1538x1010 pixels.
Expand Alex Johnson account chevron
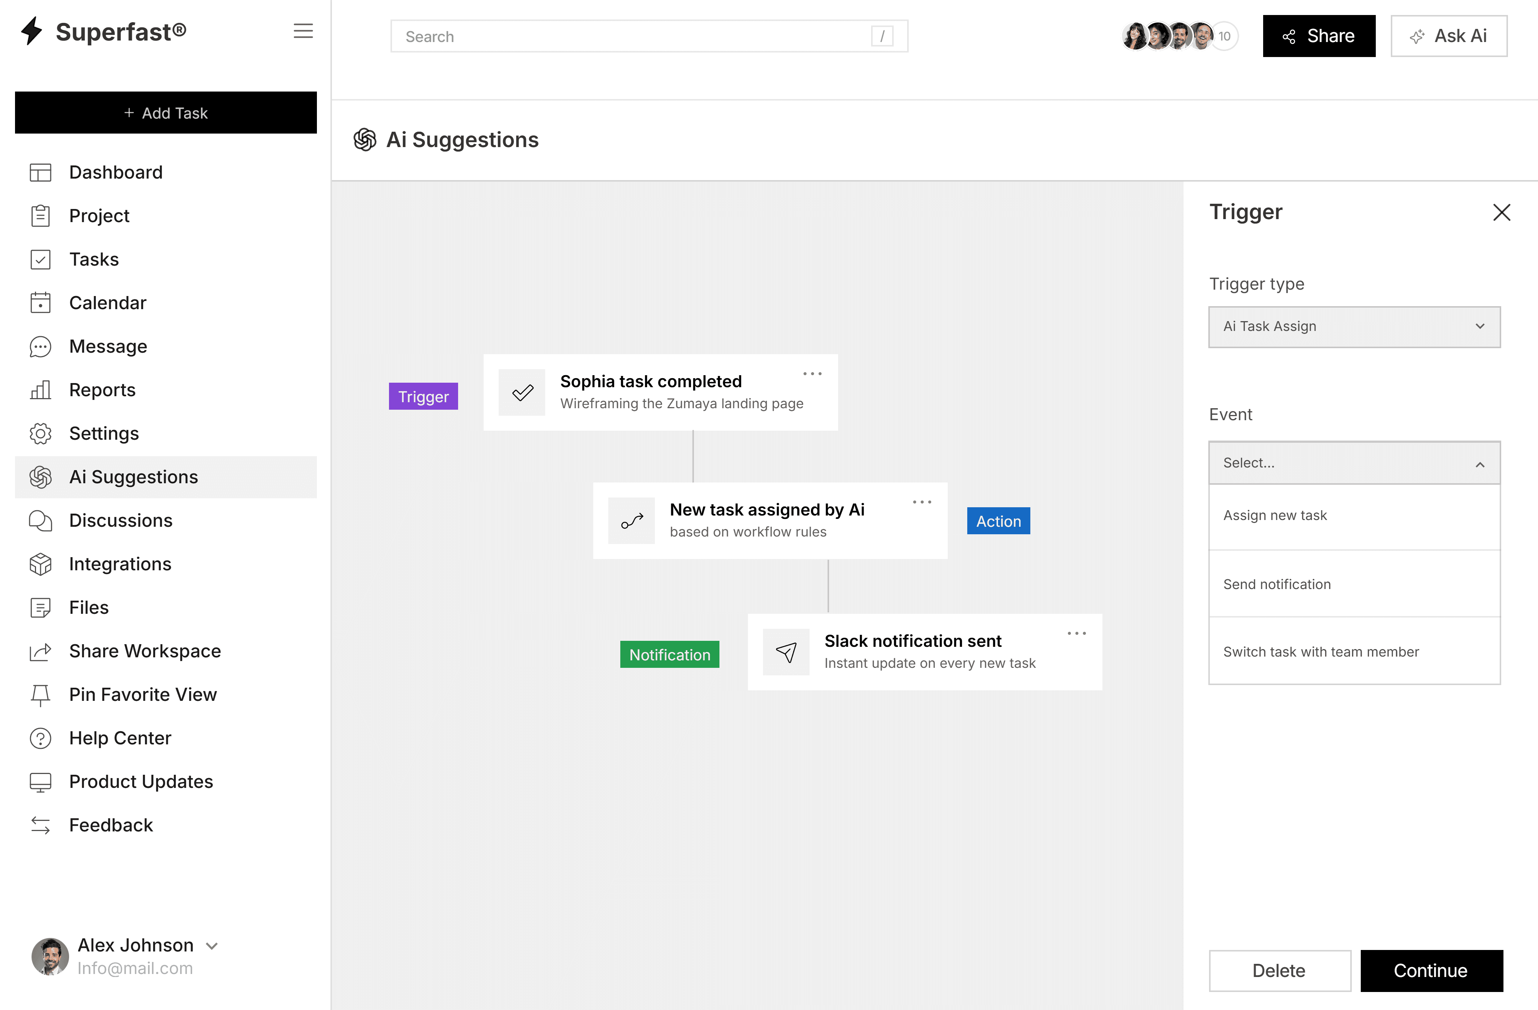click(x=212, y=946)
